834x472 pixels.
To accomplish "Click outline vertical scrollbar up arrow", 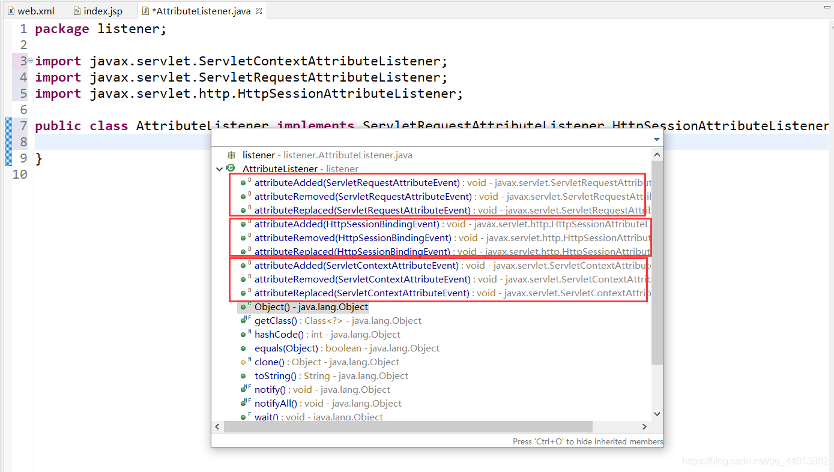I will click(x=657, y=155).
